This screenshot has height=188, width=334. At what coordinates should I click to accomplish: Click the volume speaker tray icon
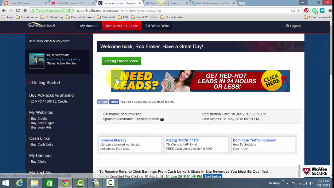pyautogui.click(x=311, y=183)
